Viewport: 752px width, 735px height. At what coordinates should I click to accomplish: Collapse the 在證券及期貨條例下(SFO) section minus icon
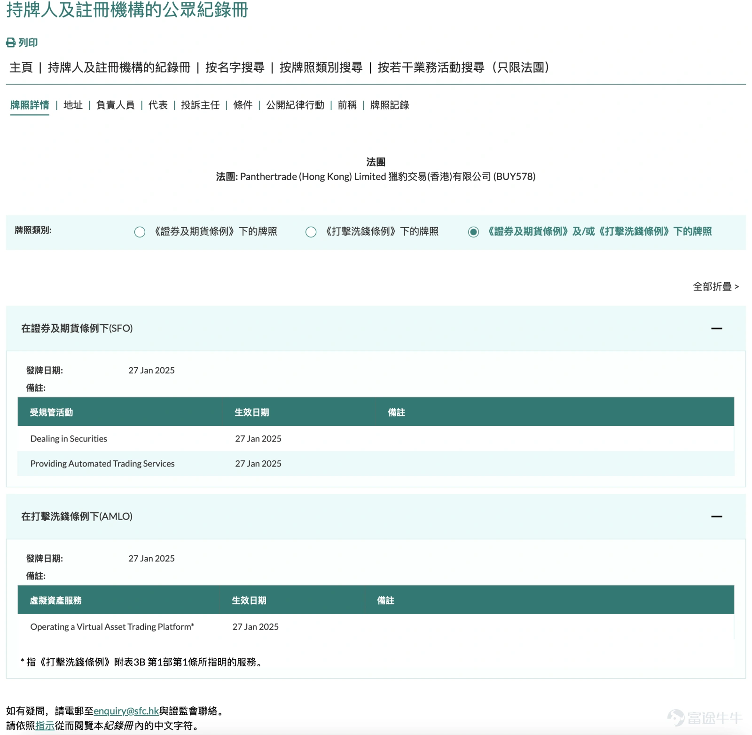(717, 328)
